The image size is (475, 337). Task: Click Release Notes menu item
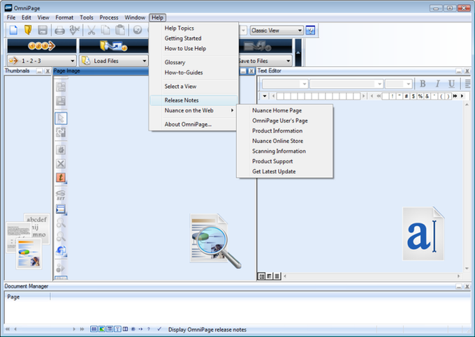coord(194,100)
